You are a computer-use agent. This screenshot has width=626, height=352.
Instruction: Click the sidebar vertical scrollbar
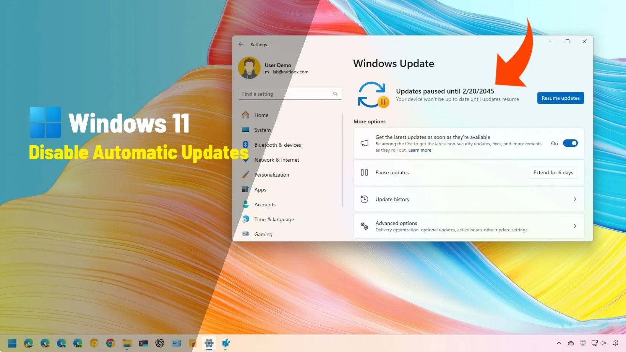[x=342, y=160]
